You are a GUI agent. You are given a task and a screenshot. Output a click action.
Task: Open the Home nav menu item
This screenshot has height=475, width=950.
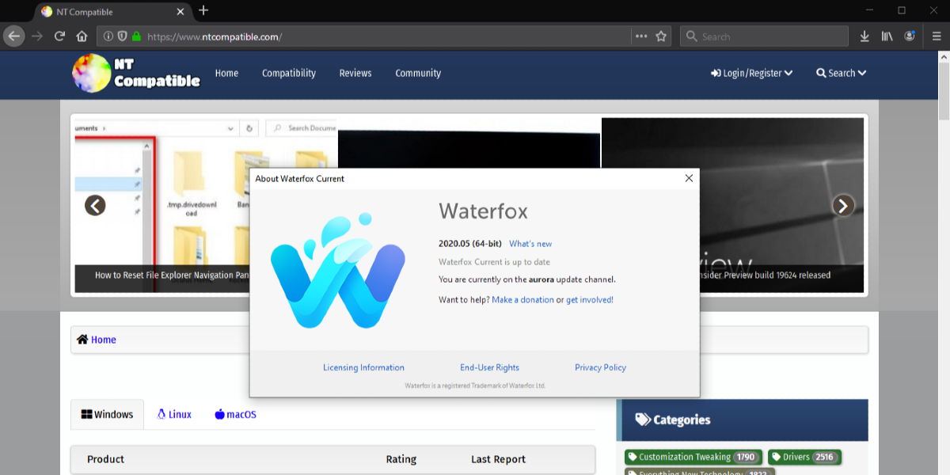[x=226, y=73]
